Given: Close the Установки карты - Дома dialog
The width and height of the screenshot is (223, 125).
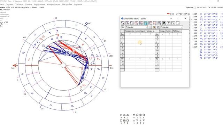Looking at the screenshot, I should click(x=185, y=18).
